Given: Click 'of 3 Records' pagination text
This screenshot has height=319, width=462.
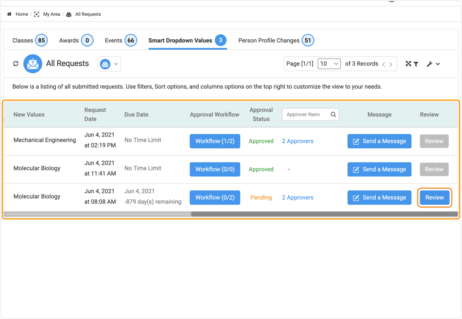Looking at the screenshot, I should [362, 64].
